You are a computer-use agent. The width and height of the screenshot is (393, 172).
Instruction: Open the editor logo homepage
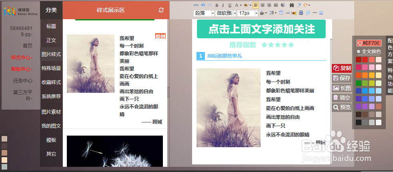coord(21,11)
